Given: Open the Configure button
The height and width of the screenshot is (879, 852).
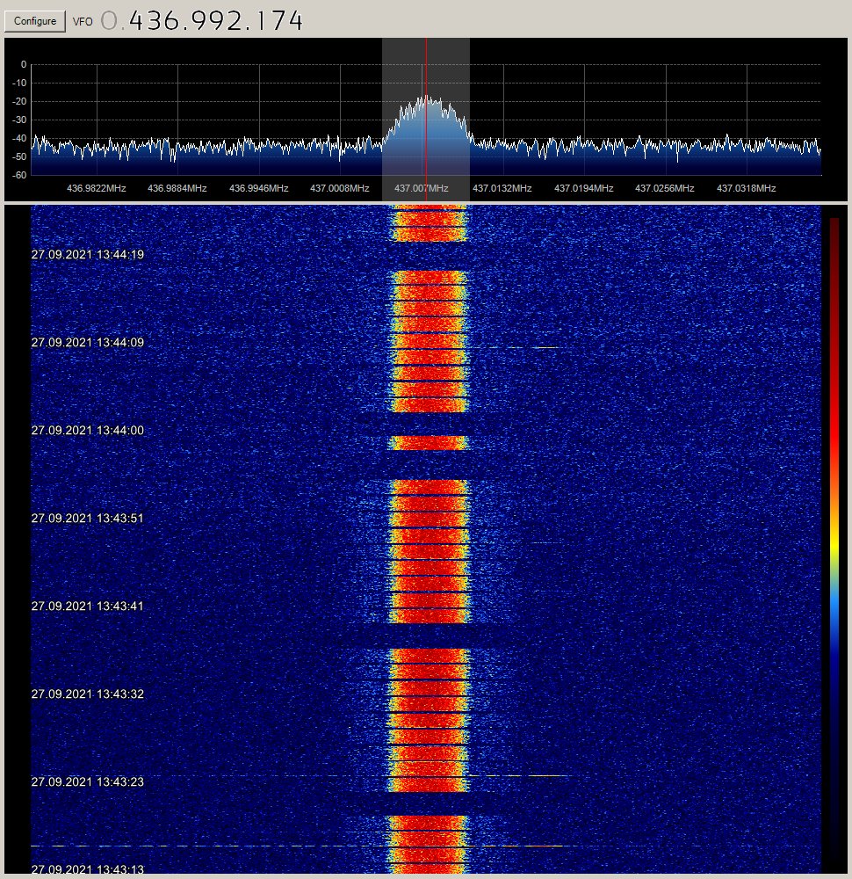Looking at the screenshot, I should [x=35, y=21].
